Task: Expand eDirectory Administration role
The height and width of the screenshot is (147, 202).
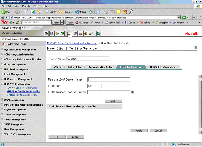Action: coord(2,54)
